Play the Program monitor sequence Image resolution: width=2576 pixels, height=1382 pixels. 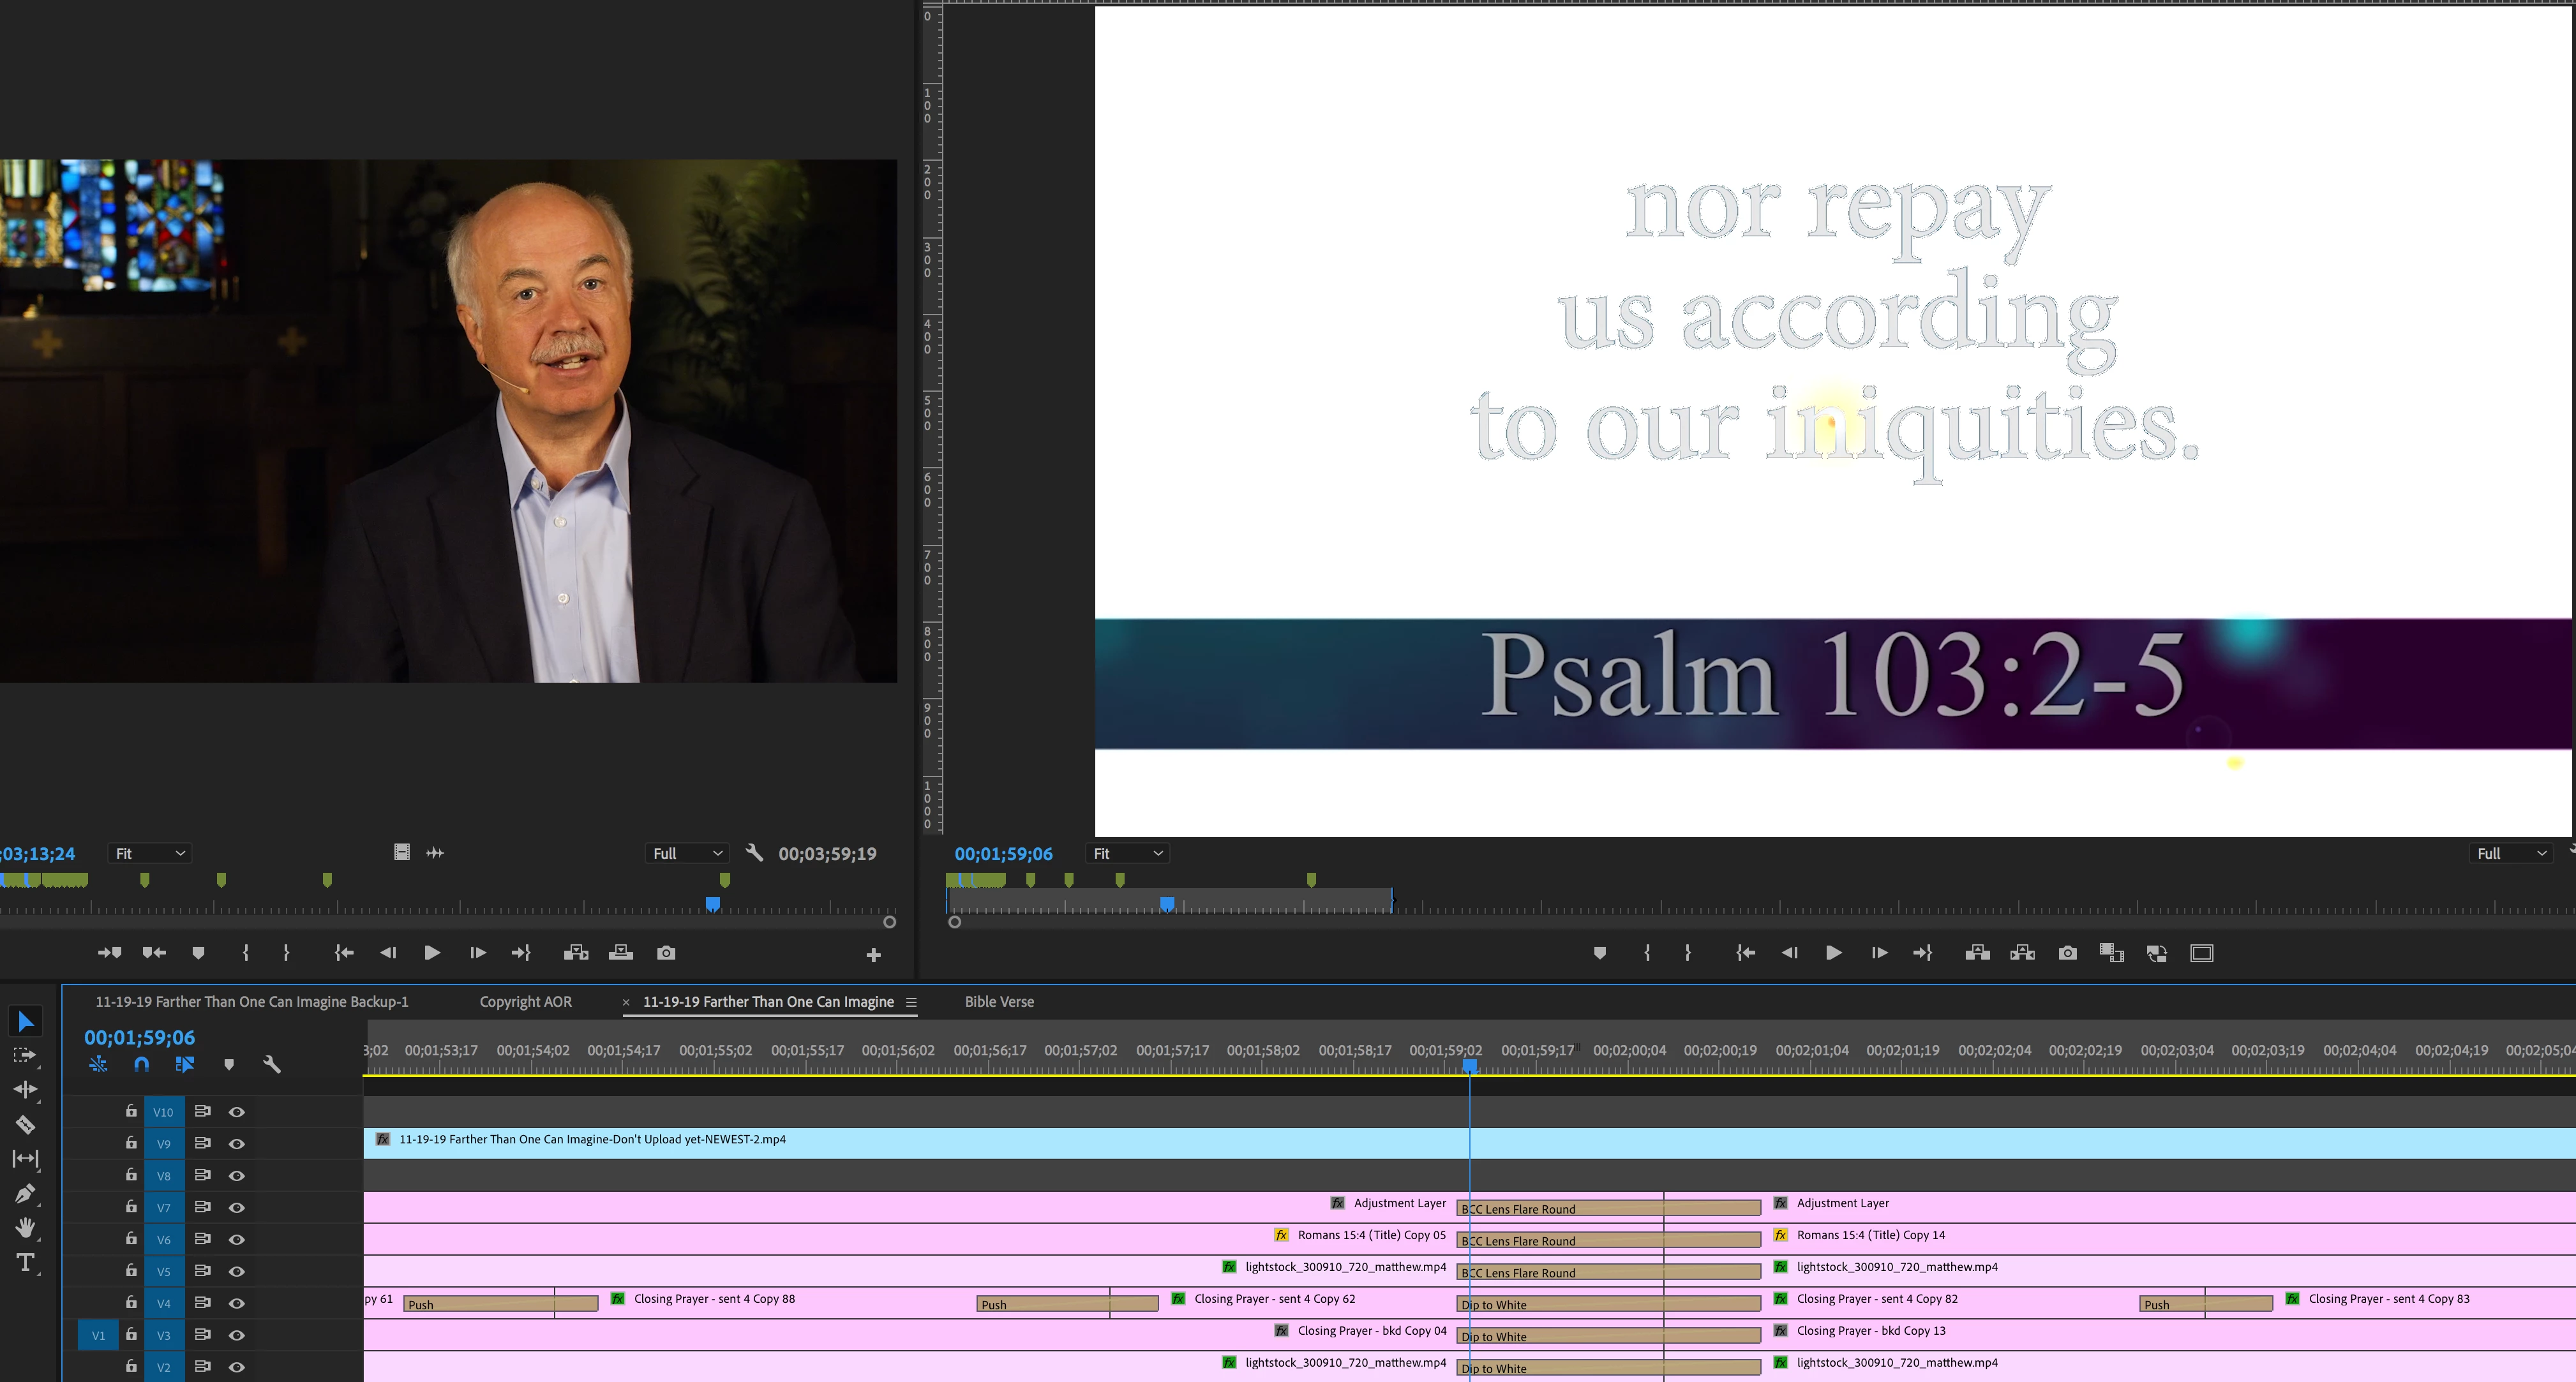[1833, 953]
